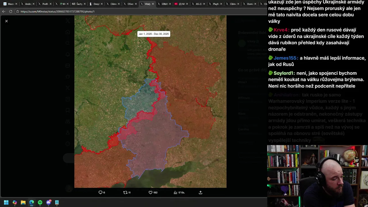The height and width of the screenshot is (207, 368).
Task: Open Notepad from the taskbar
Action: tap(57, 202)
